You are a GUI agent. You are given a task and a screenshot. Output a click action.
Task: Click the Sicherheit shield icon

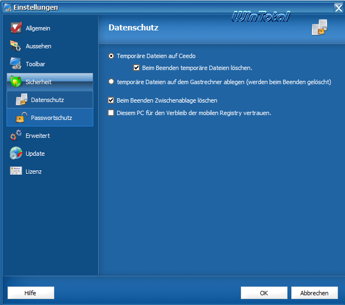point(15,81)
